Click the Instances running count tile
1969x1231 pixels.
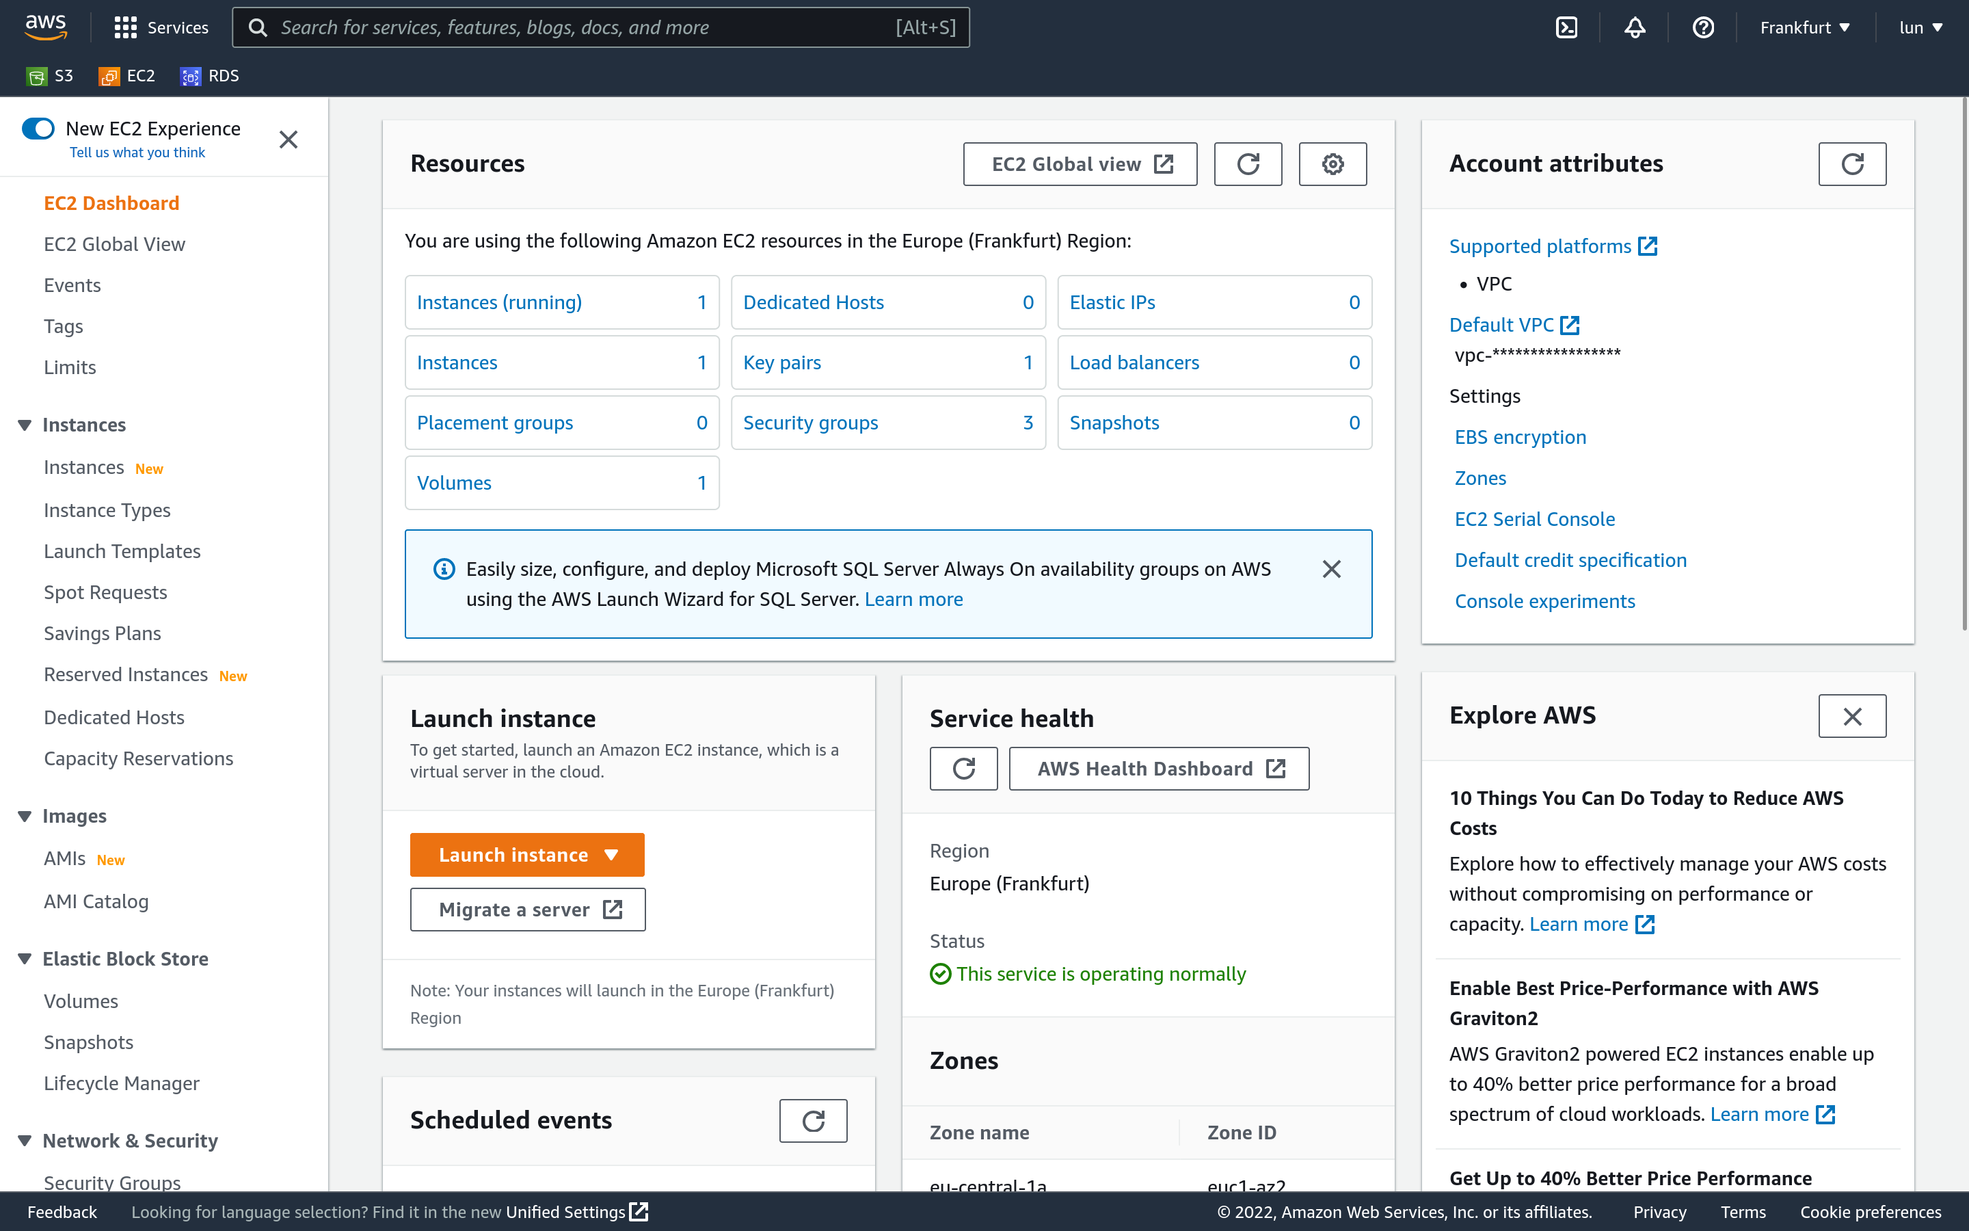click(x=561, y=302)
